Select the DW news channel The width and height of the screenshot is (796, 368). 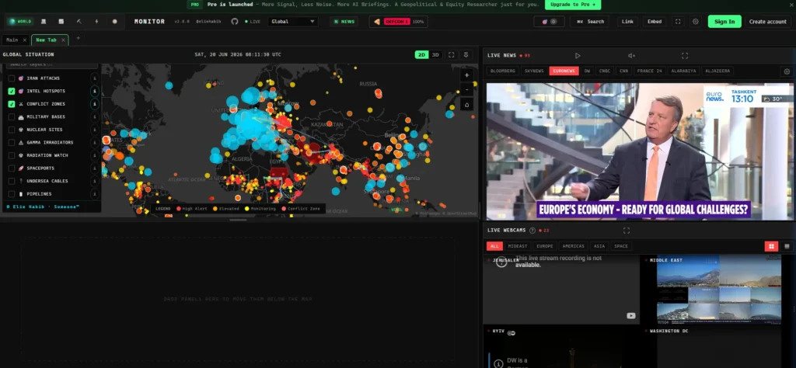[587, 71]
